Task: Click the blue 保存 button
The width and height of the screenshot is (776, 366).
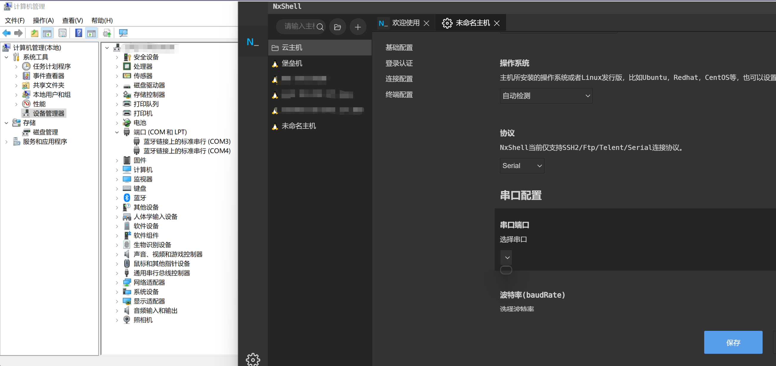Action: [733, 342]
